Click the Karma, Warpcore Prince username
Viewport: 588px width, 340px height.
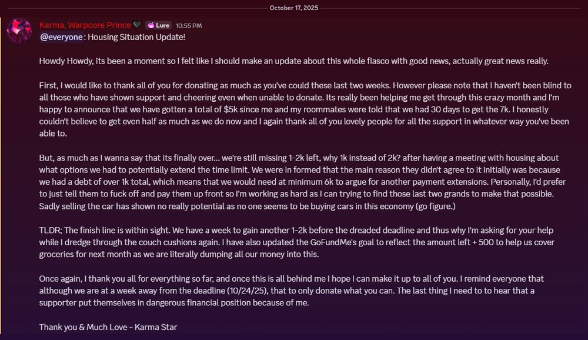tap(85, 25)
